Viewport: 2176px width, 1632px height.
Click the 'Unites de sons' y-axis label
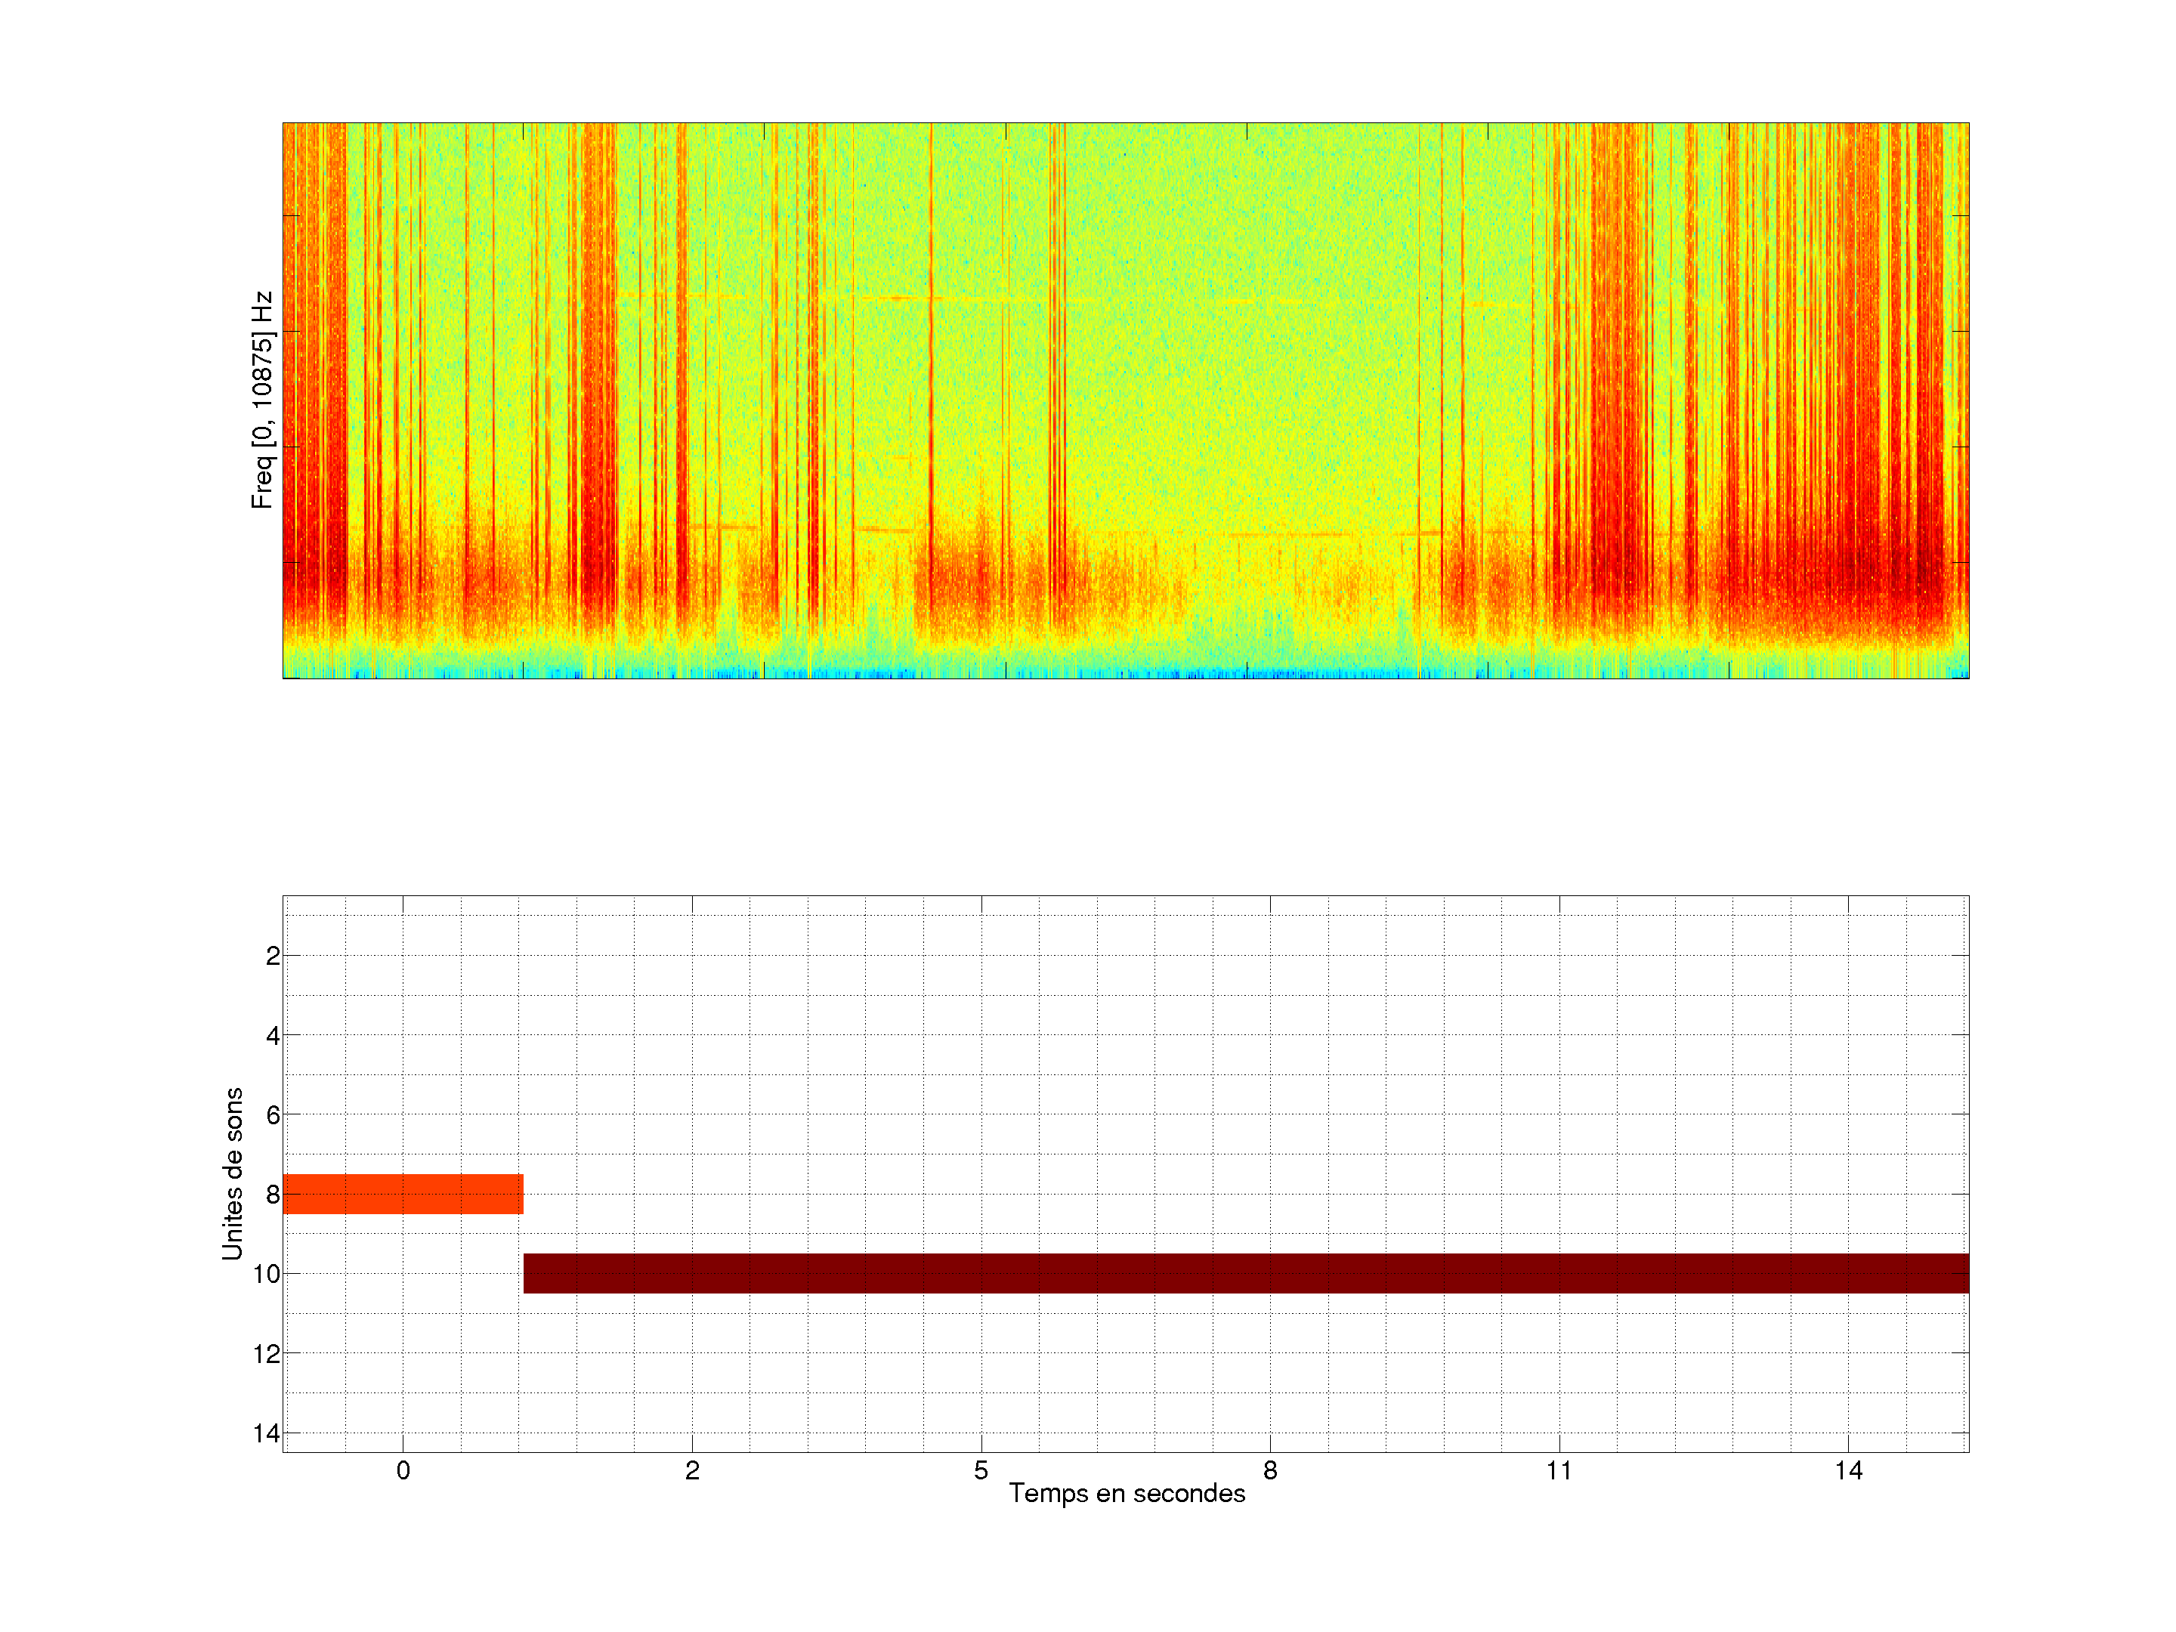[232, 1173]
